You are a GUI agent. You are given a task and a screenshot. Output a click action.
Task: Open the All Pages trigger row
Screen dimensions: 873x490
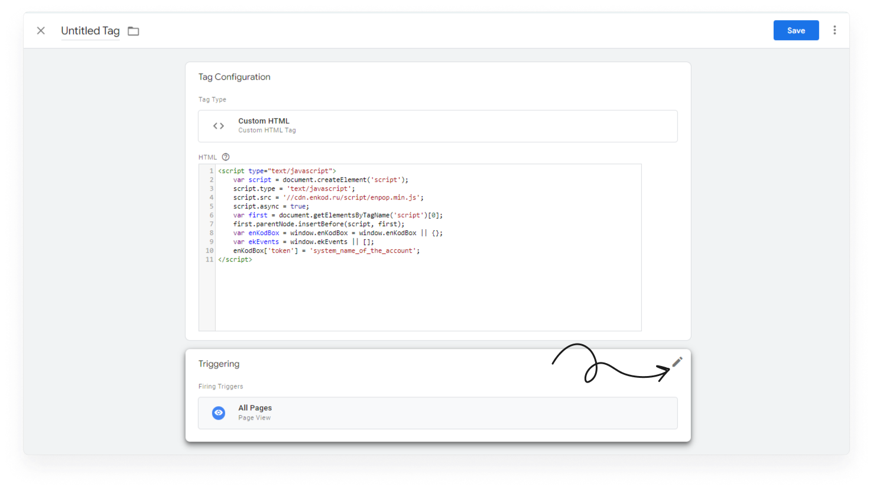pos(437,413)
